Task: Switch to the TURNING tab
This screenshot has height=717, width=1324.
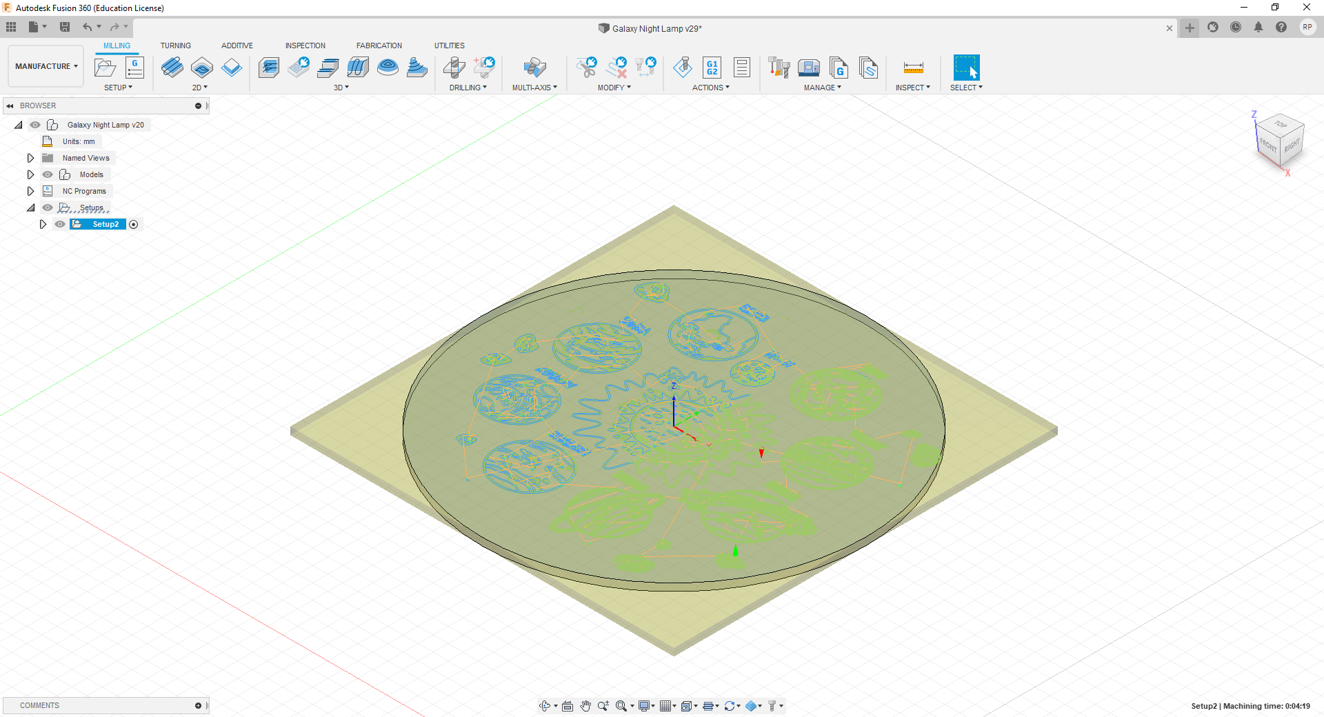Action: click(x=177, y=46)
